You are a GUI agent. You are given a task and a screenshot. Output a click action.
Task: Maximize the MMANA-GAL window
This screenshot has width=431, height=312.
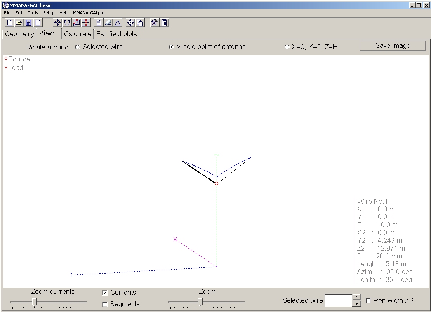pos(419,5)
